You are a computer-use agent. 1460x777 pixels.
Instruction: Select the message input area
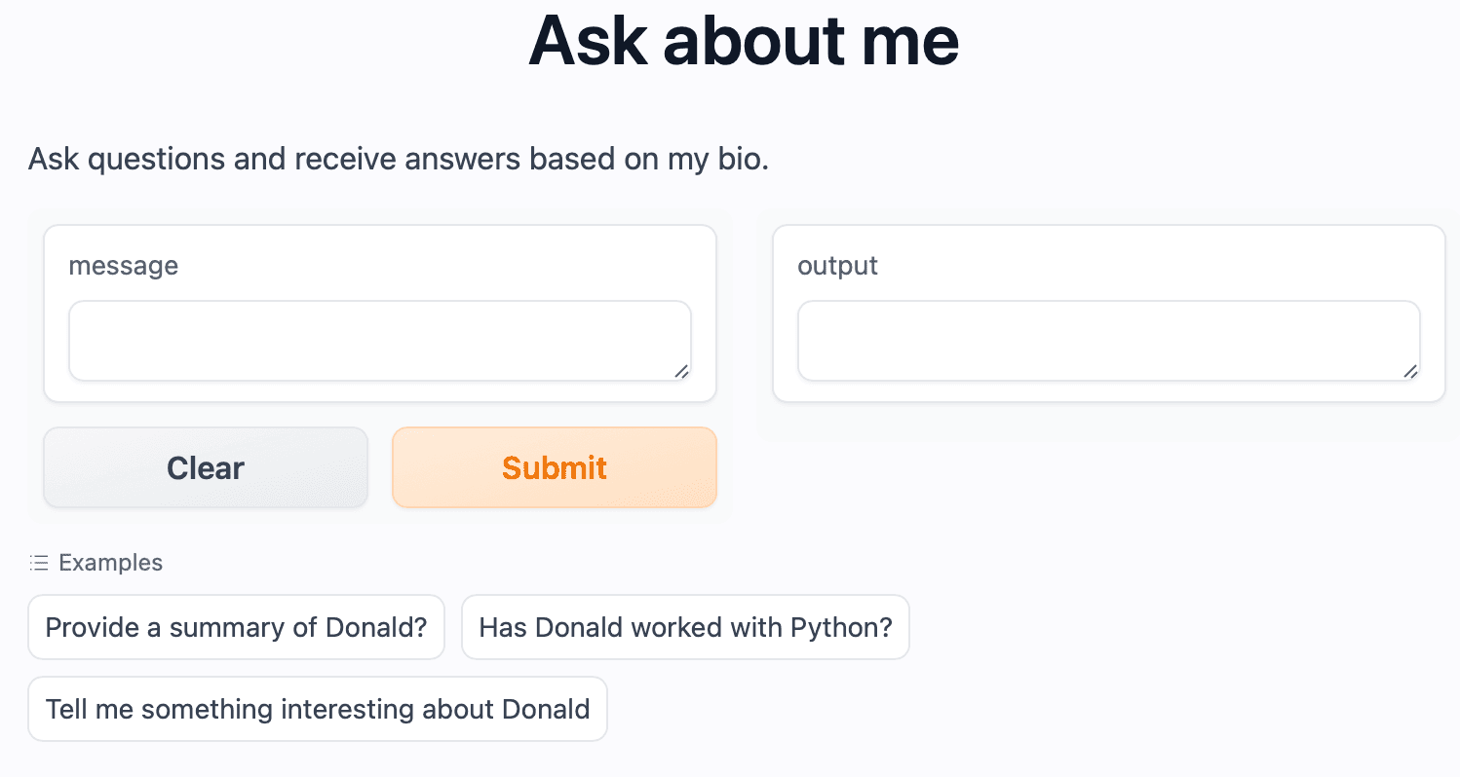[x=379, y=338]
